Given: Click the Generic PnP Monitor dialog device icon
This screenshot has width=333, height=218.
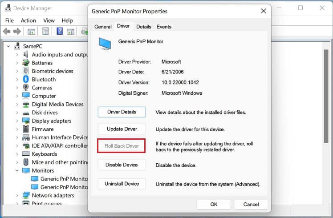Looking at the screenshot, I should point(105,44).
